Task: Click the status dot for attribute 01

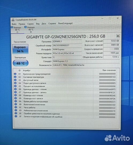Action: coord(15,74)
